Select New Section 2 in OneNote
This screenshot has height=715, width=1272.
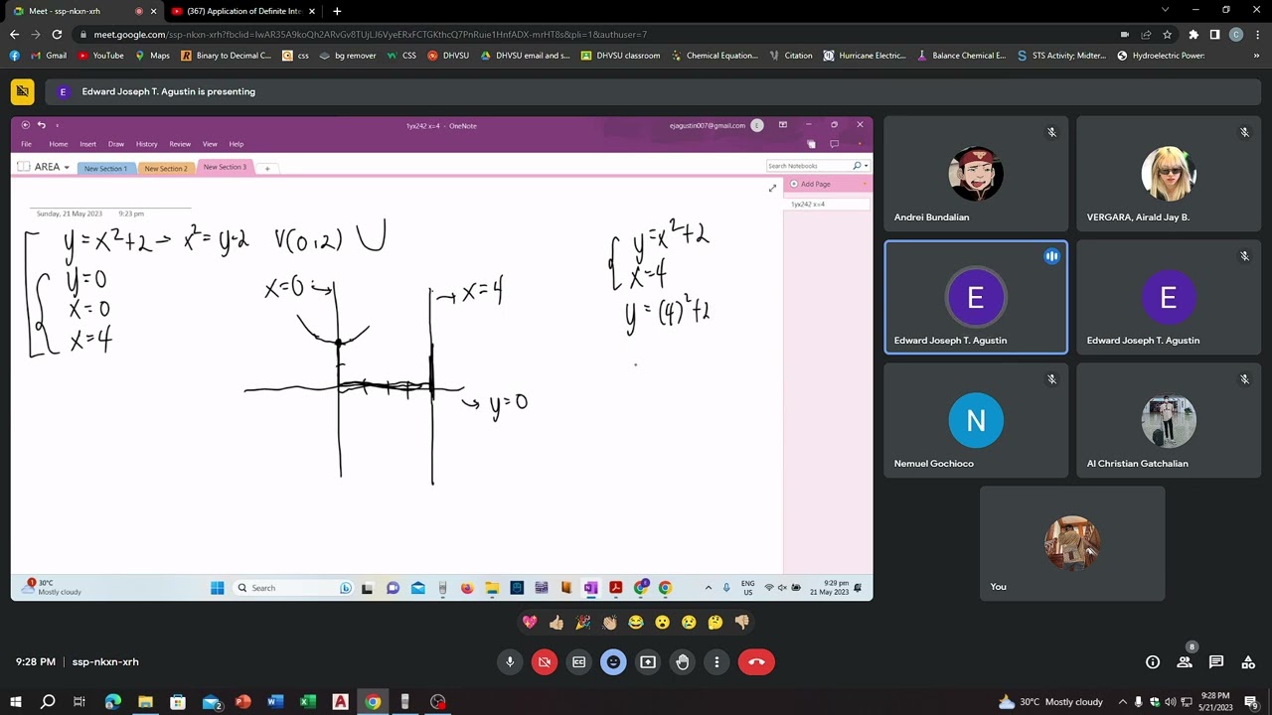(x=166, y=168)
